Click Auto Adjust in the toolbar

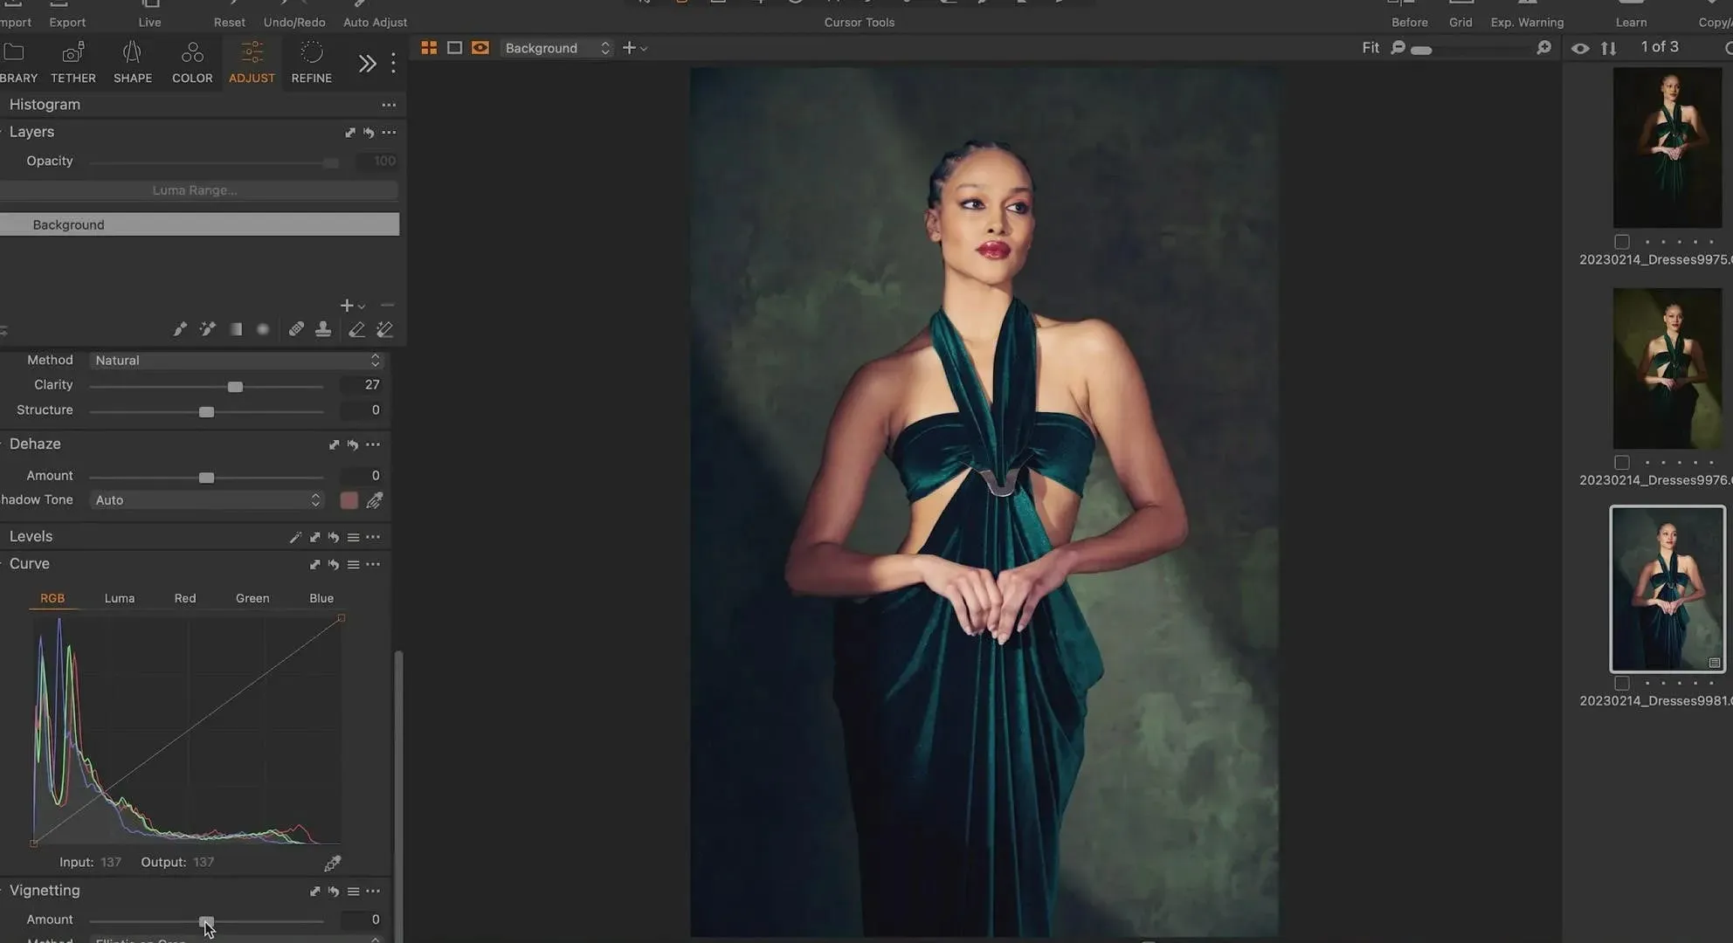click(375, 15)
